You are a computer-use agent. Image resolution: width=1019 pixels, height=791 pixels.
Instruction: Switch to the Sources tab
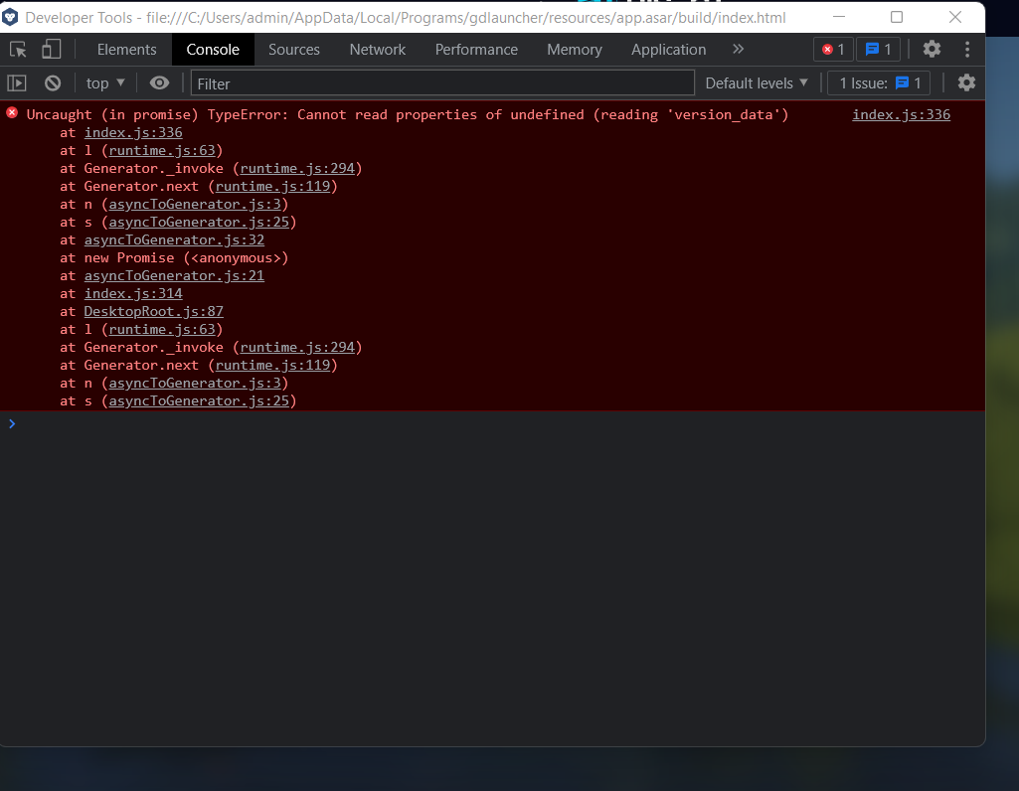tap(293, 49)
